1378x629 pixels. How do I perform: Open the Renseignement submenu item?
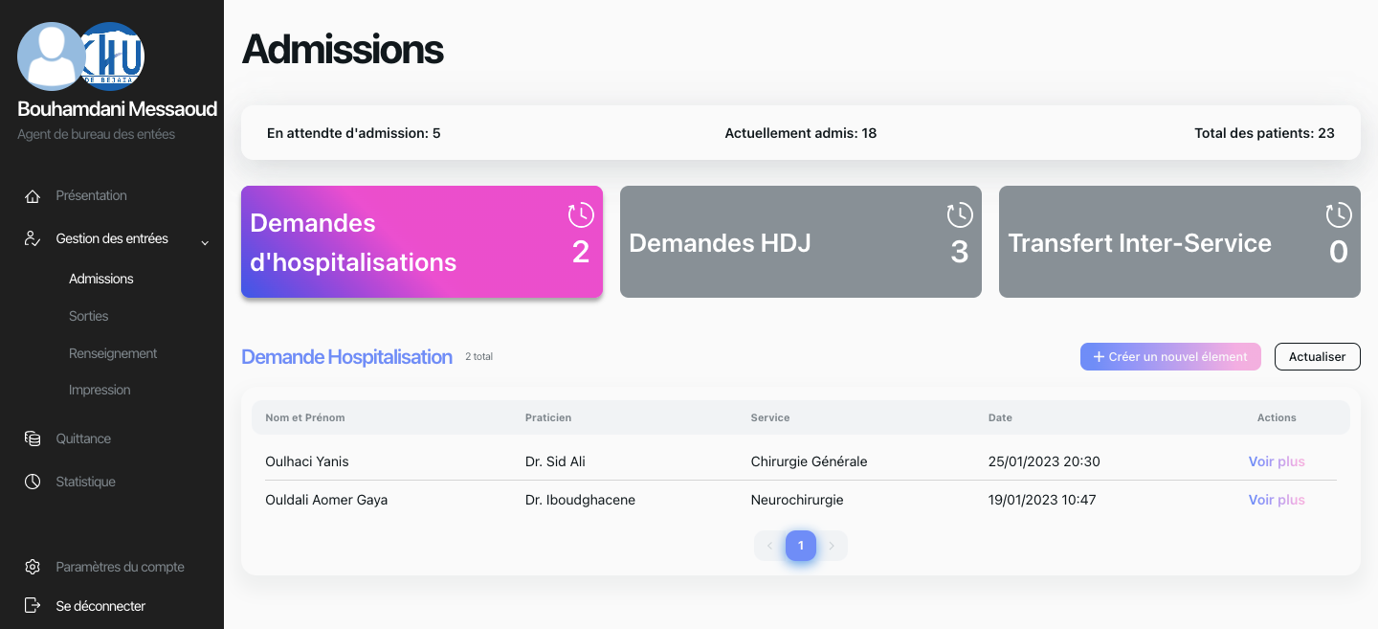[113, 353]
